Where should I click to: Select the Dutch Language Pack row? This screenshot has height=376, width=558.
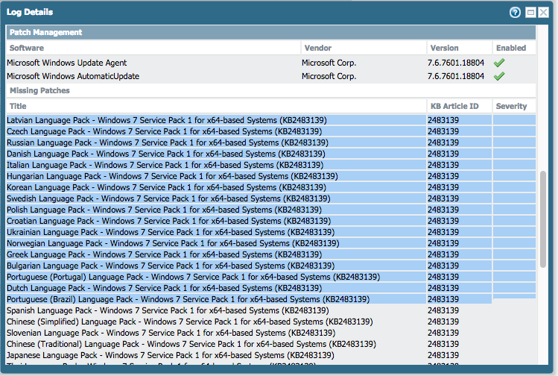(271, 288)
